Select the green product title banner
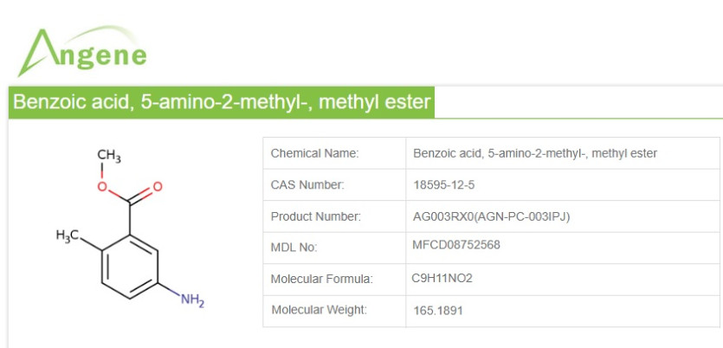The width and height of the screenshot is (723, 348). [221, 103]
